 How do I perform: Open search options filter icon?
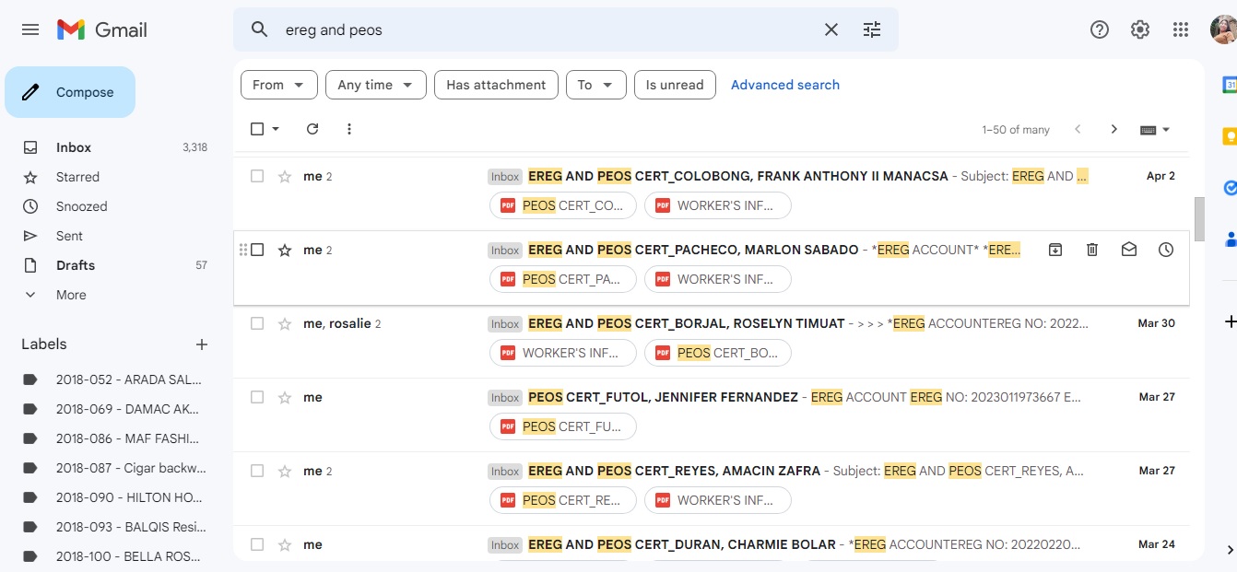tap(872, 29)
